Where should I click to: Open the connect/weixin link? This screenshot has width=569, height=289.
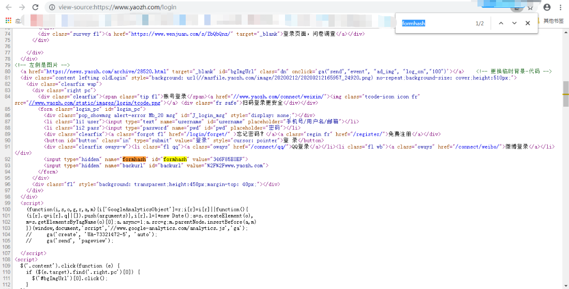[280, 97]
